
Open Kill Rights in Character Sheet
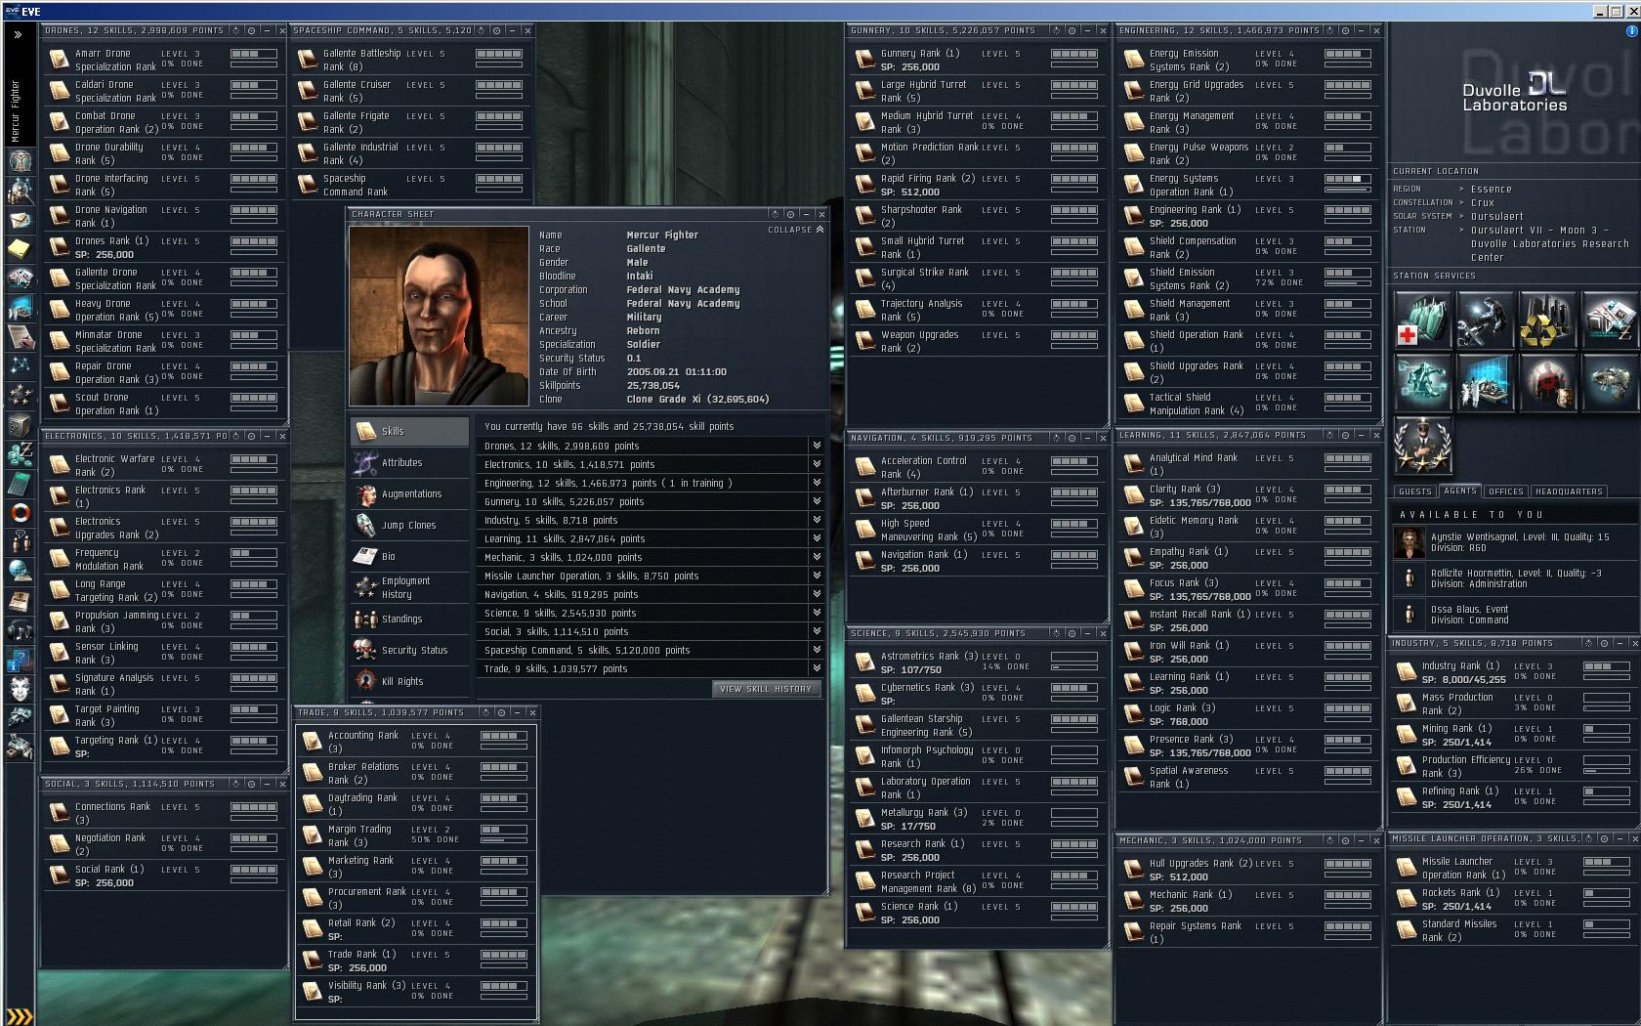[x=409, y=681]
